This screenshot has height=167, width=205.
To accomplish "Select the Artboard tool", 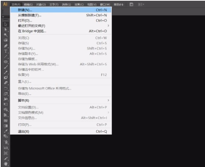I will click(x=6, y=153).
